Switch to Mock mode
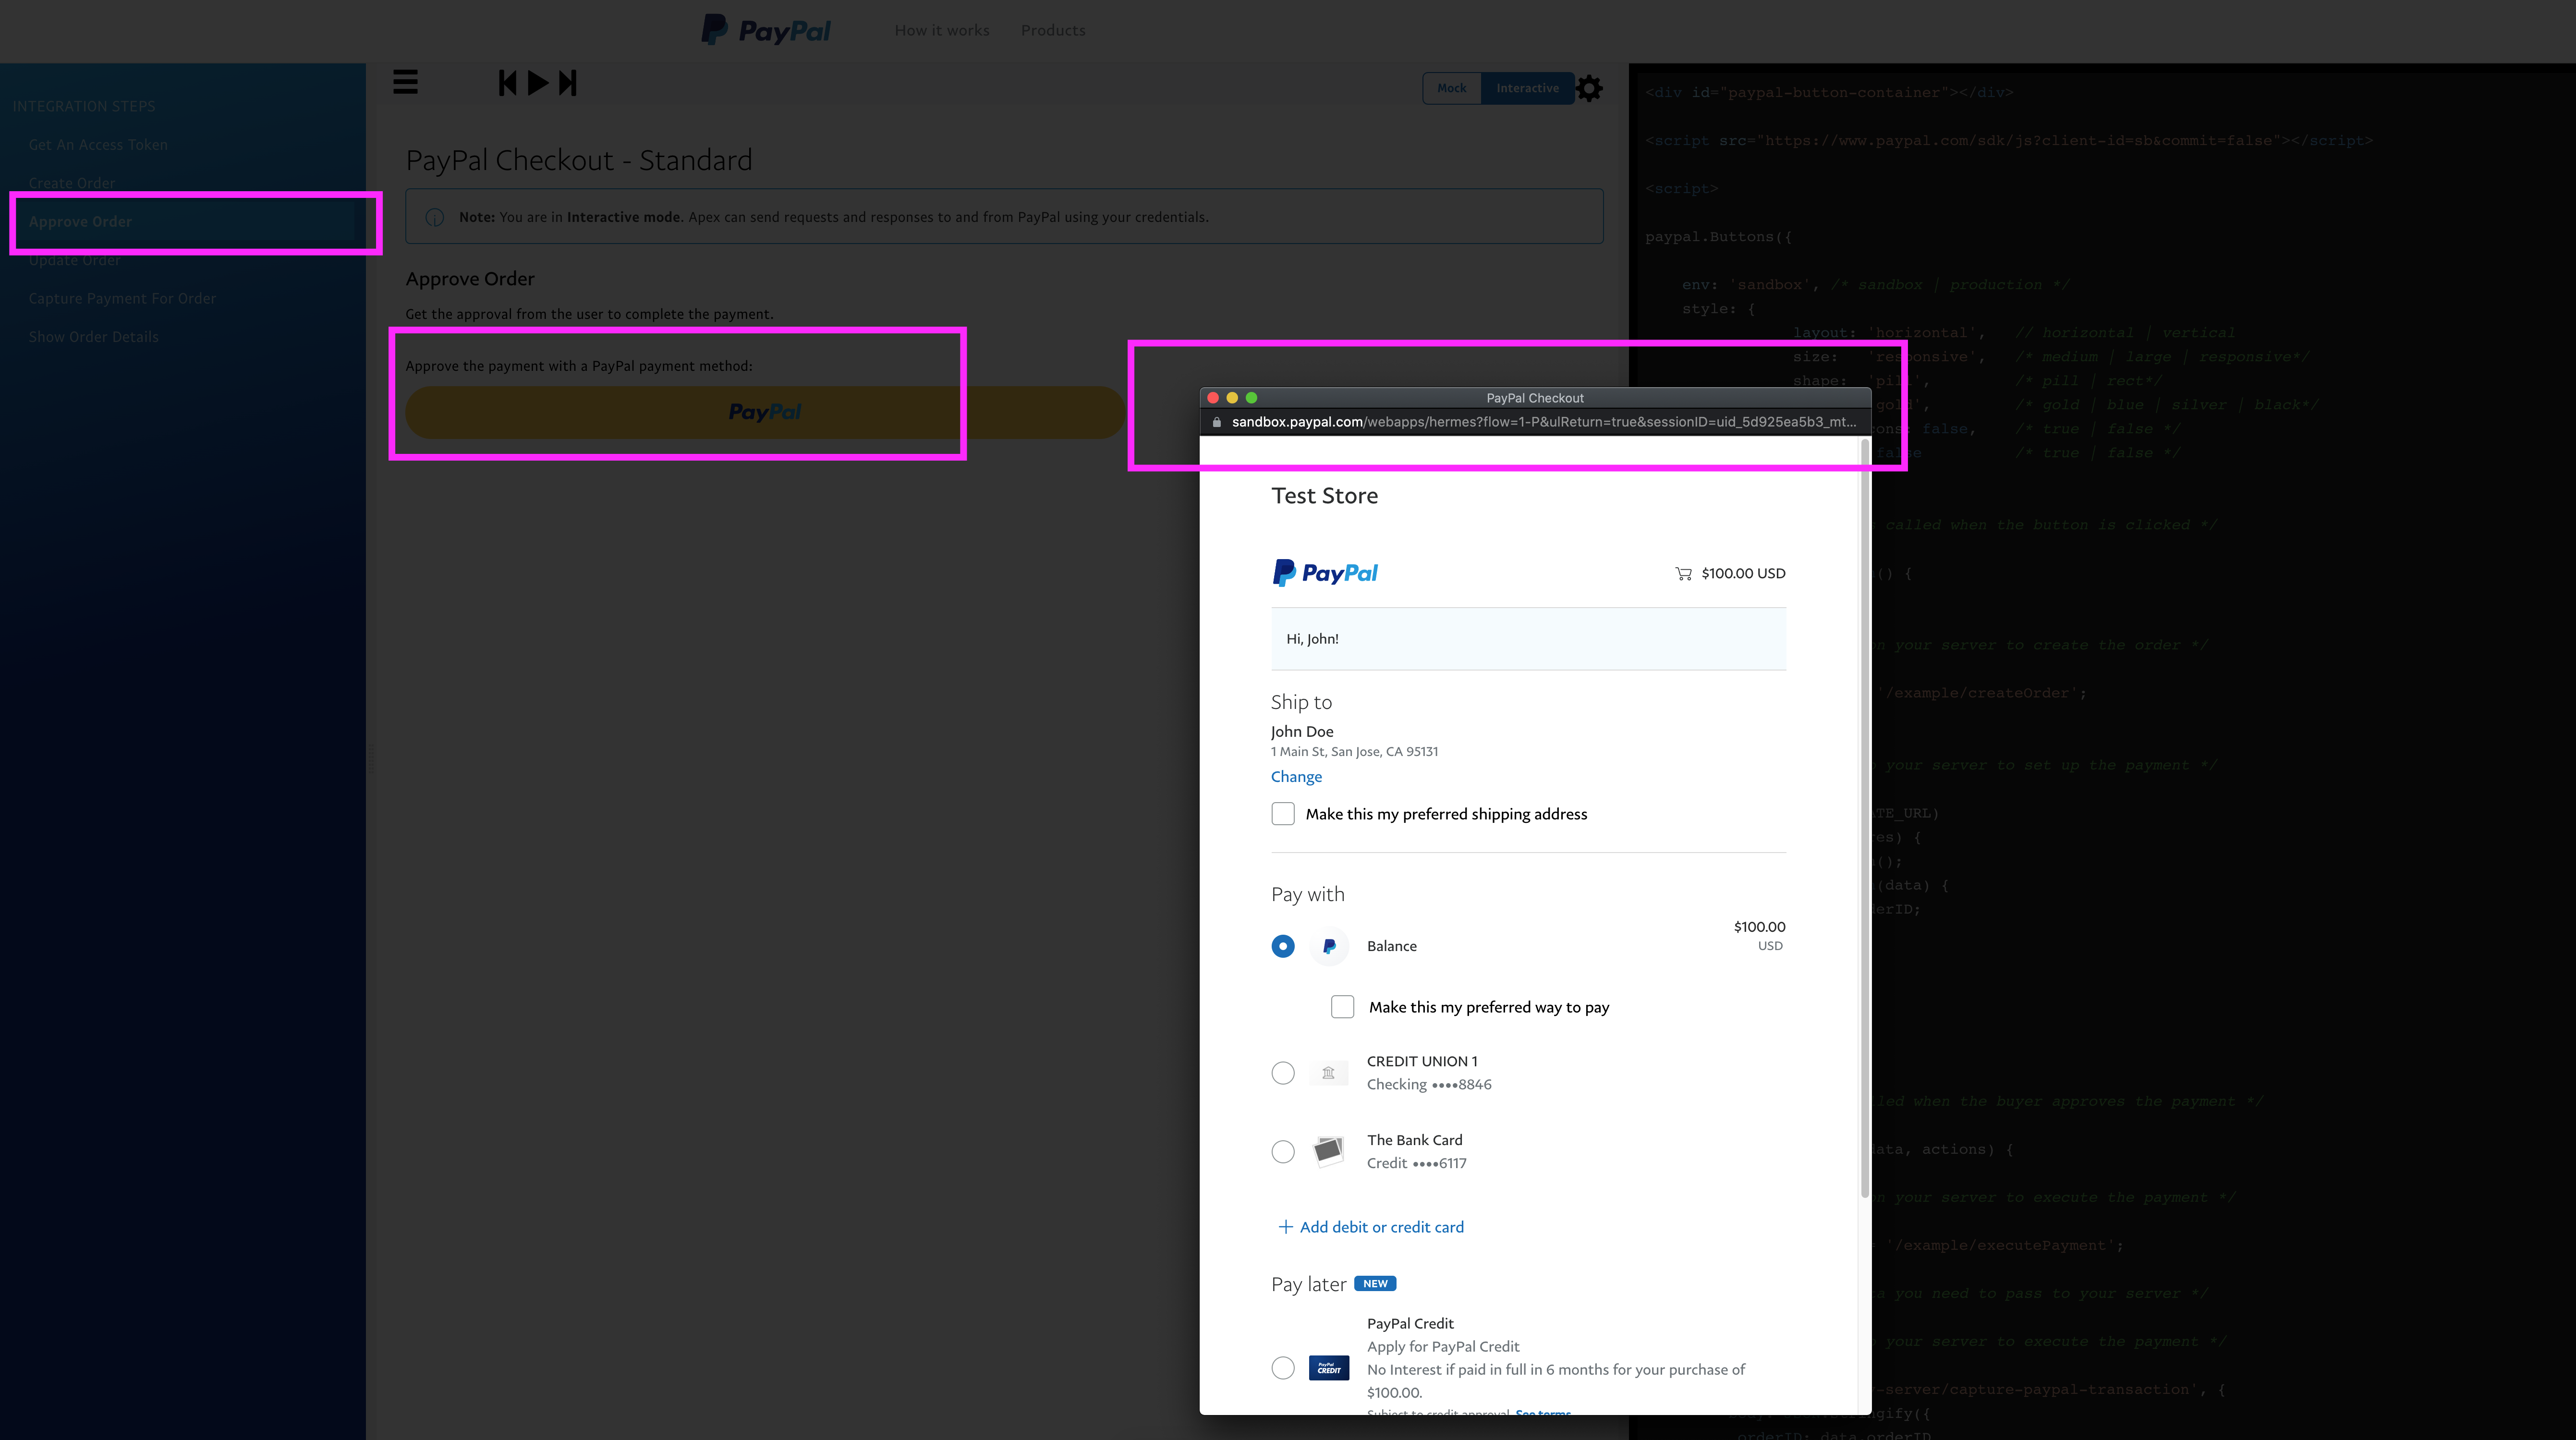 pyautogui.click(x=1451, y=88)
